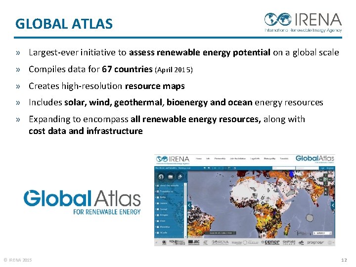The width and height of the screenshot is (356, 267).
Task: Open the Partnership menu item
Action: tap(220, 159)
